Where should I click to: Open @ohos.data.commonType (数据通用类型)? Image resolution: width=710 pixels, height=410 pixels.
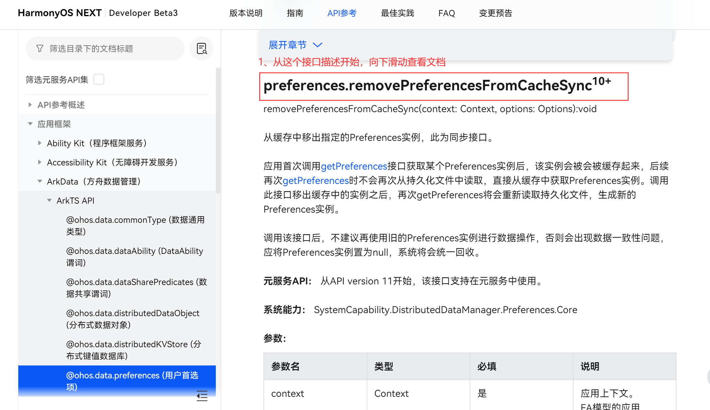136,225
